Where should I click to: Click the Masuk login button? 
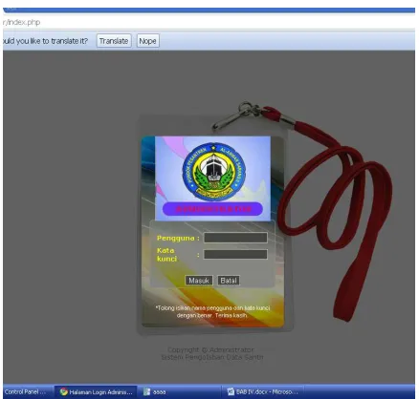tap(199, 281)
